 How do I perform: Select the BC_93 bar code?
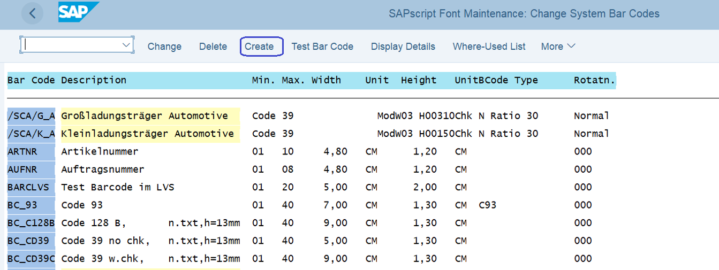click(x=31, y=205)
